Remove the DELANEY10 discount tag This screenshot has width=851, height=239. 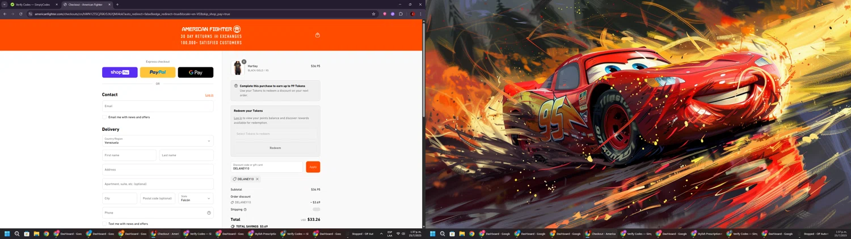(257, 179)
